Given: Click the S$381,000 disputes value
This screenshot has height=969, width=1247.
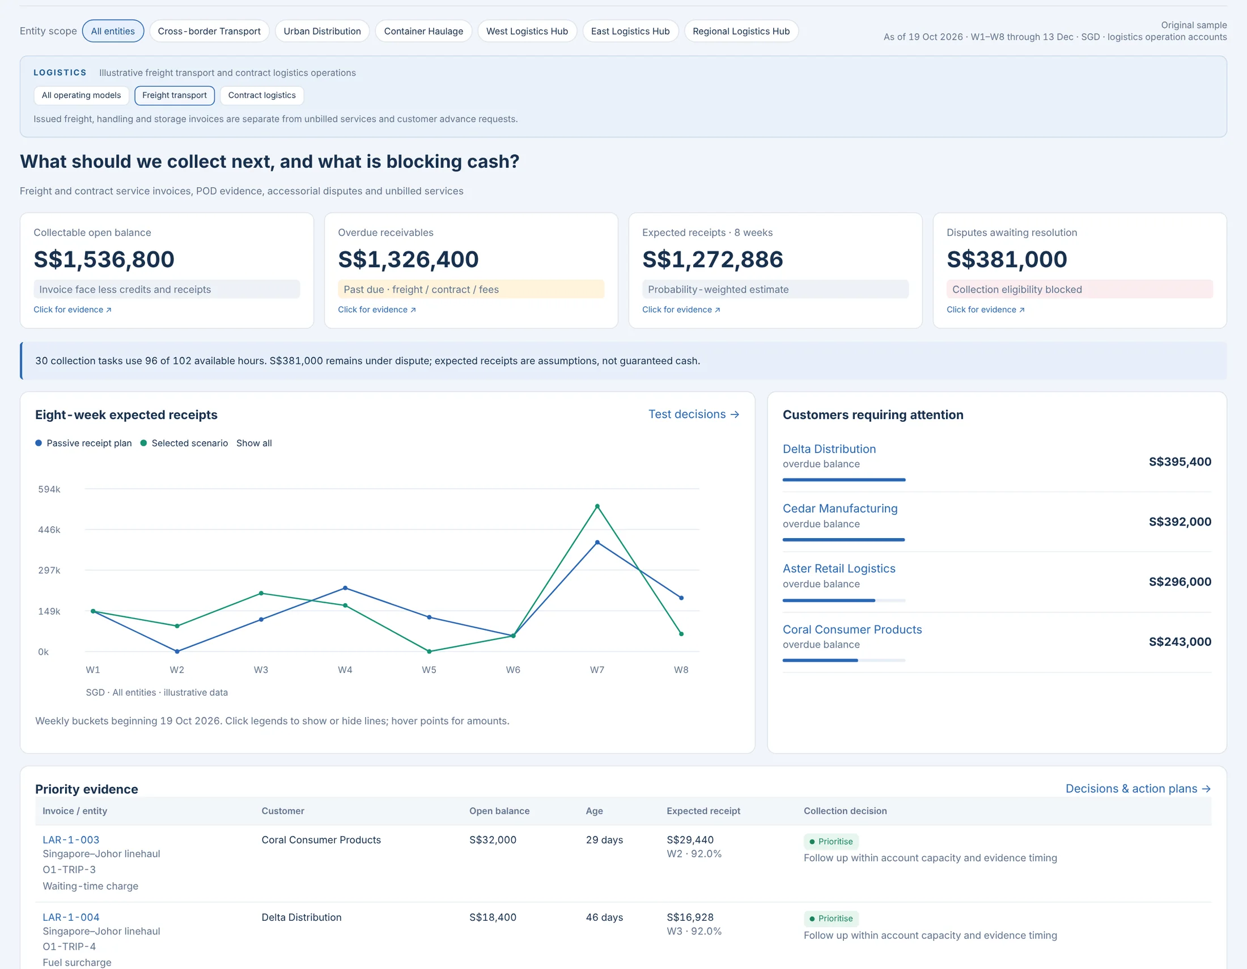Looking at the screenshot, I should [1007, 259].
